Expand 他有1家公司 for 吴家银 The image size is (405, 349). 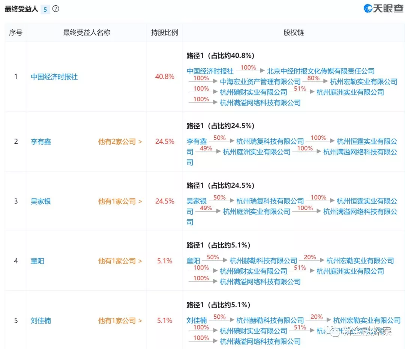click(120, 202)
